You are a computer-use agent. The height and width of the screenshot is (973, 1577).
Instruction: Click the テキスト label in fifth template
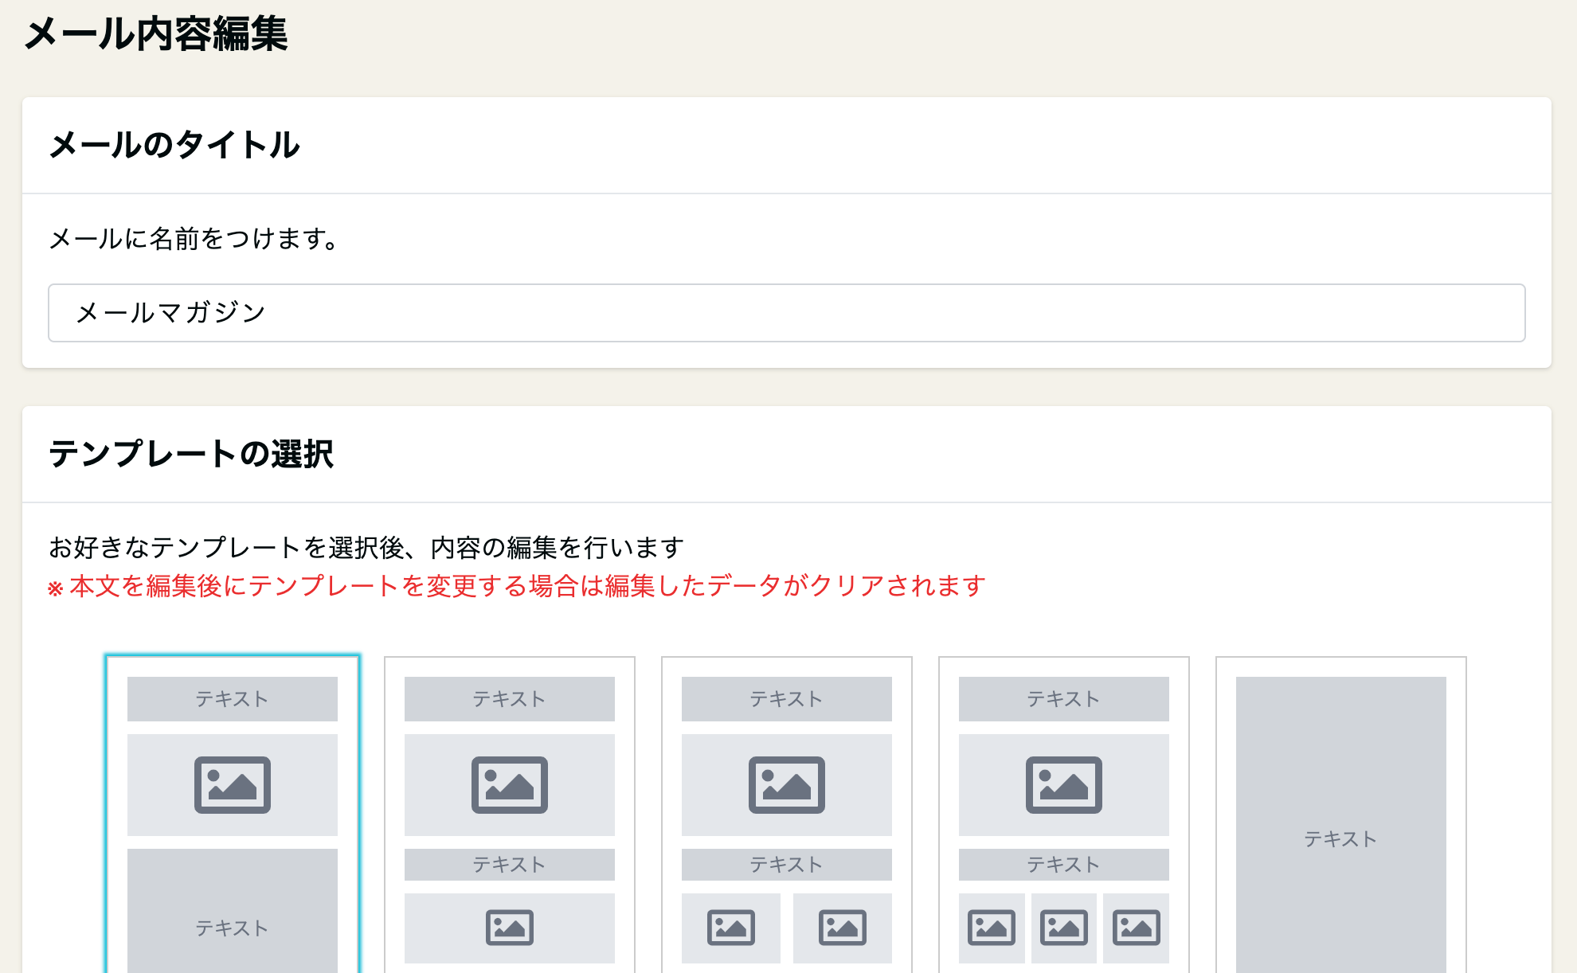[1341, 838]
